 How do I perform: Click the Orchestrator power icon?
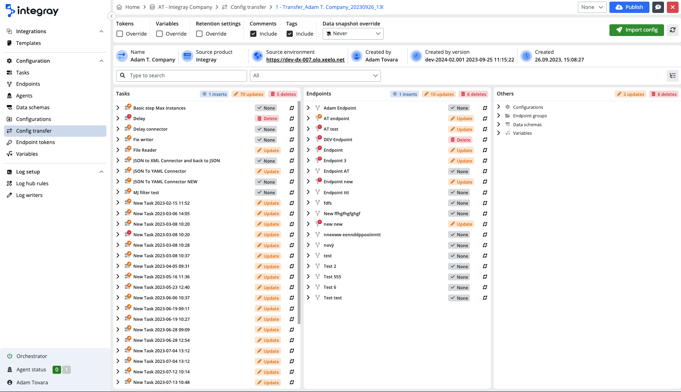click(x=10, y=356)
